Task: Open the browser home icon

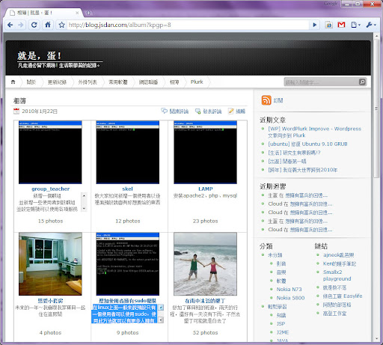Action: point(48,25)
